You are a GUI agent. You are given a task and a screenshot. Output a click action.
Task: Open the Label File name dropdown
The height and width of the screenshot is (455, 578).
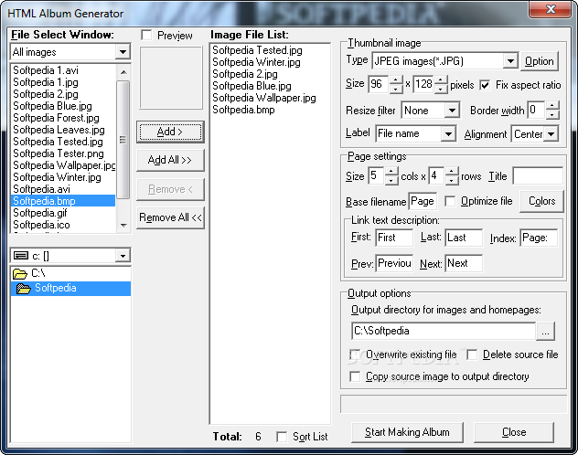[x=448, y=133]
